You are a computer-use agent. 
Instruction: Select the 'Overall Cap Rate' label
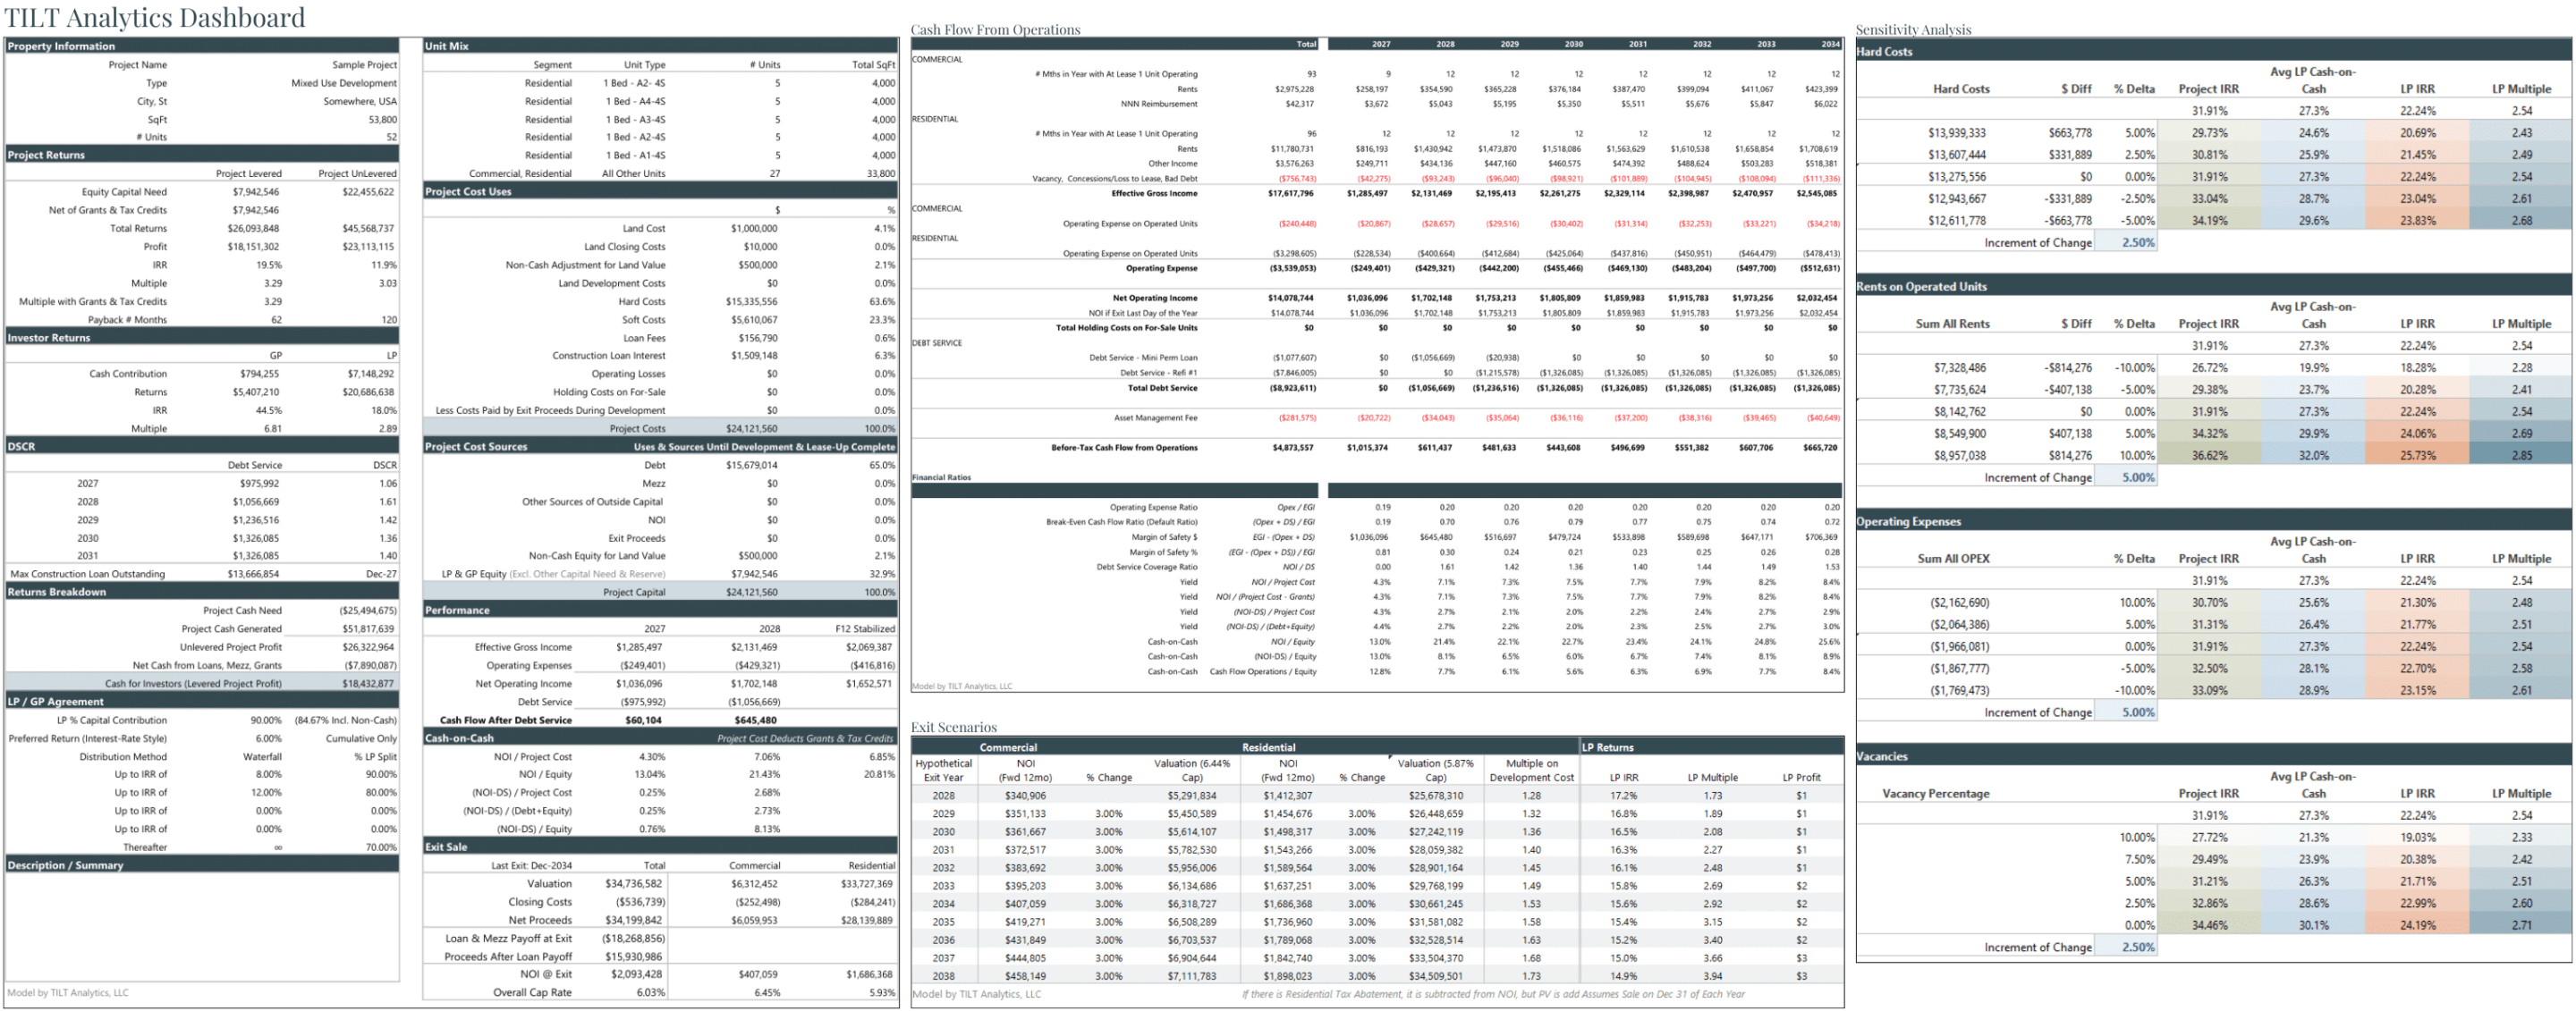[532, 992]
